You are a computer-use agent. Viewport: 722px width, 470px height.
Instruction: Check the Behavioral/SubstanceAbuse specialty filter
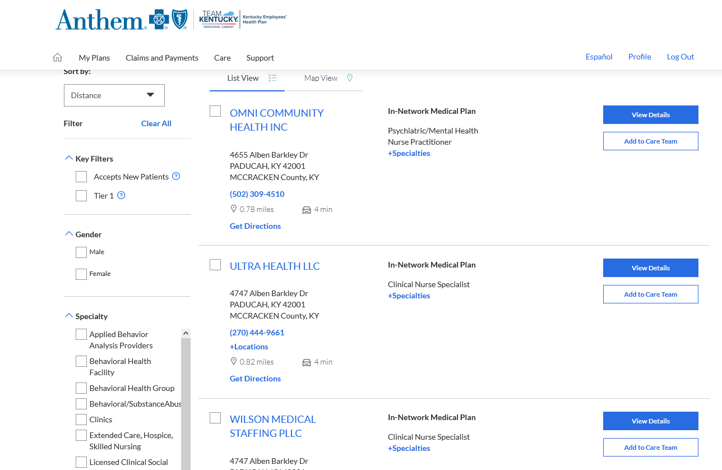pos(81,404)
